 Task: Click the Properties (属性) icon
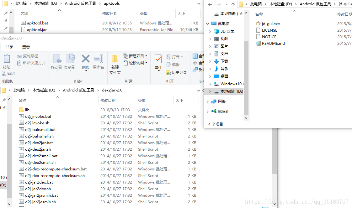(x=158, y=59)
